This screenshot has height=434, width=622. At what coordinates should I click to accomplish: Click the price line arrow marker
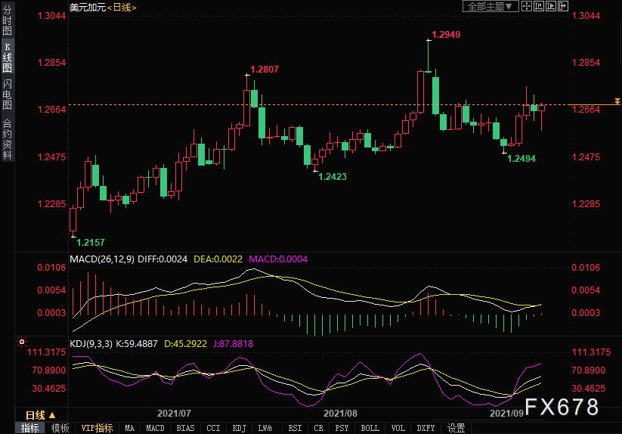click(617, 101)
